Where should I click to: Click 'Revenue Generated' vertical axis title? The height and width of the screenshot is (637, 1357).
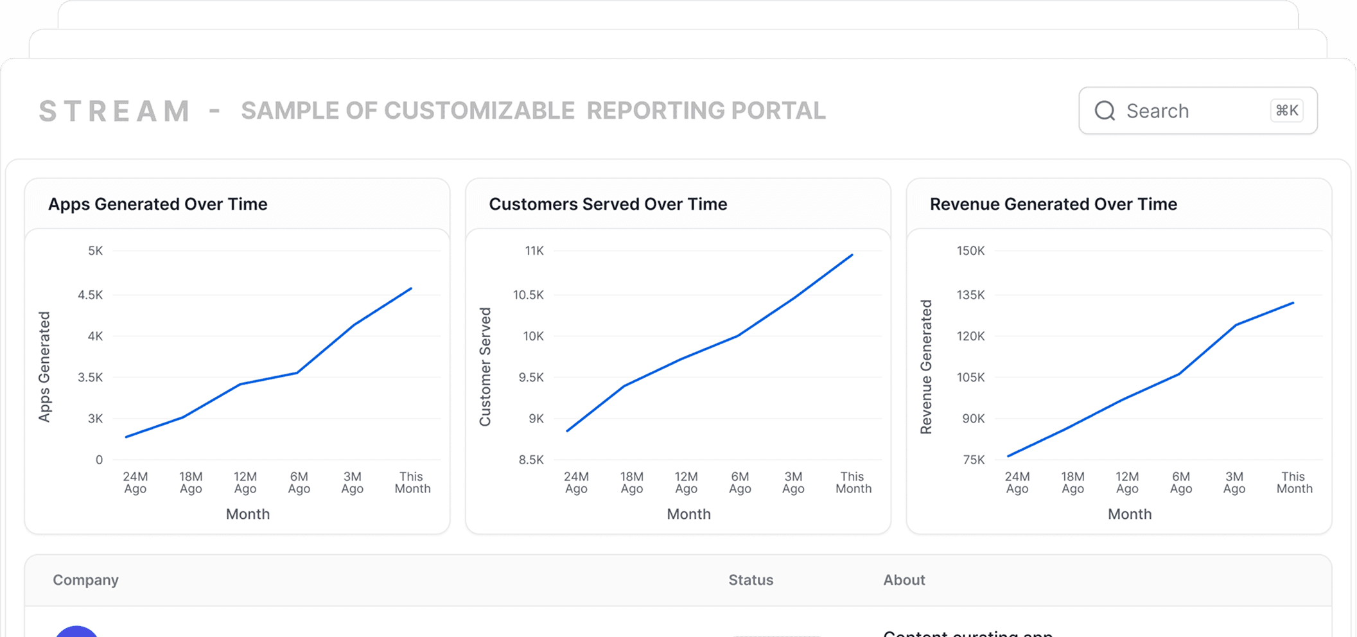tap(925, 367)
